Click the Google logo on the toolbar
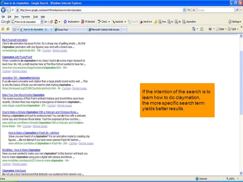243x182 pixels. pyautogui.click(x=6, y=22)
